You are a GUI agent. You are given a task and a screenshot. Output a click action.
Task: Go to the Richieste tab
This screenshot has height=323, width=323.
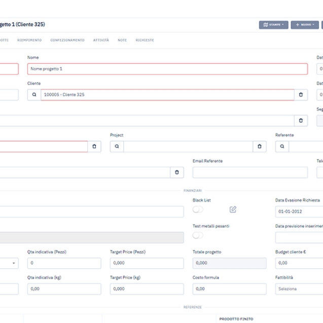145,40
